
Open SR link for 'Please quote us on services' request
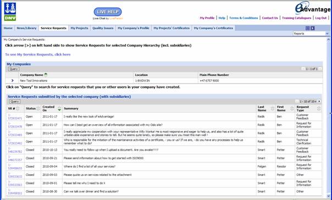click(15, 175)
